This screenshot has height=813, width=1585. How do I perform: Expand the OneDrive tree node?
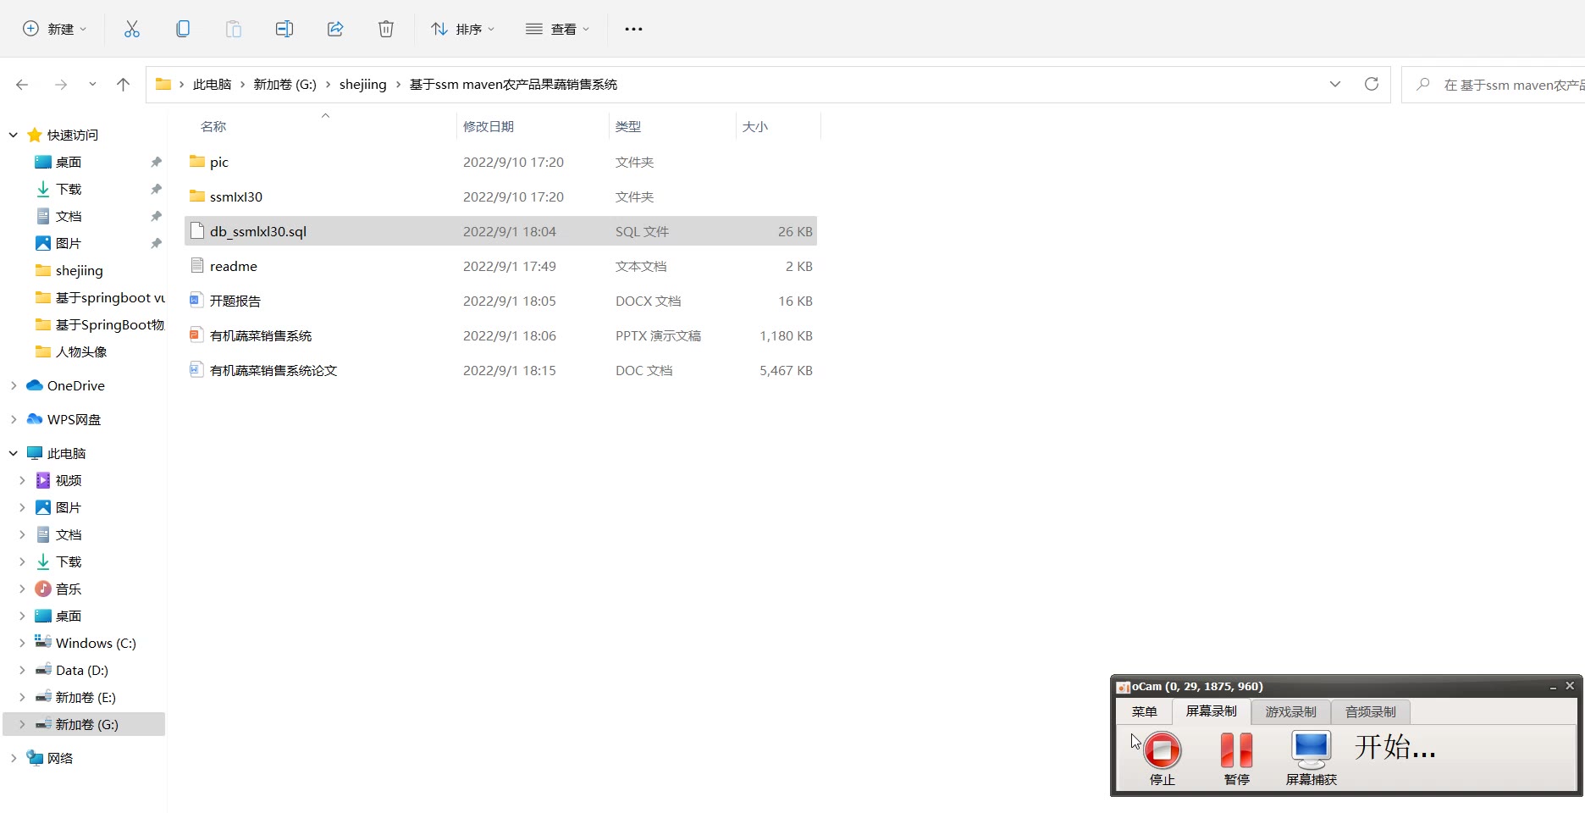click(x=14, y=385)
